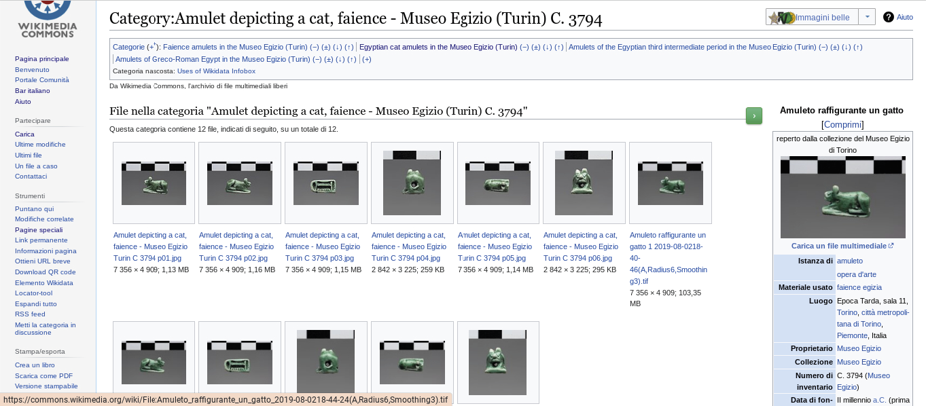Open Locator-tool sidebar link
926x406 pixels.
tap(33, 293)
